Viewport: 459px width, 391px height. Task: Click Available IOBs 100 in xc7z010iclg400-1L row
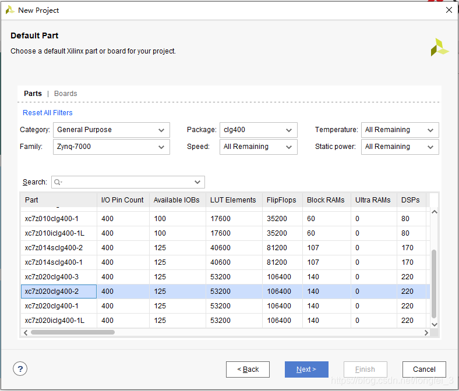160,233
